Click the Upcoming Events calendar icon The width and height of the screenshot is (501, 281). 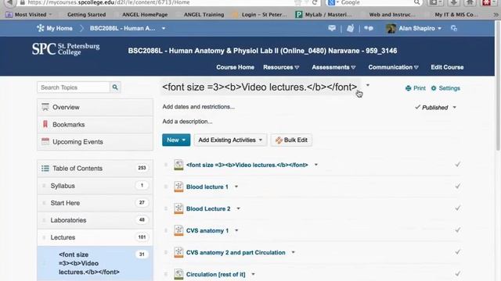click(x=45, y=141)
